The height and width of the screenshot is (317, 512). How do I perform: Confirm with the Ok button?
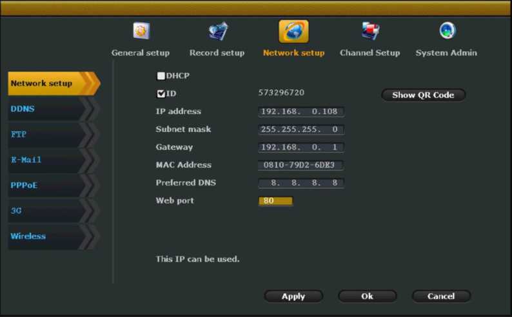[367, 296]
